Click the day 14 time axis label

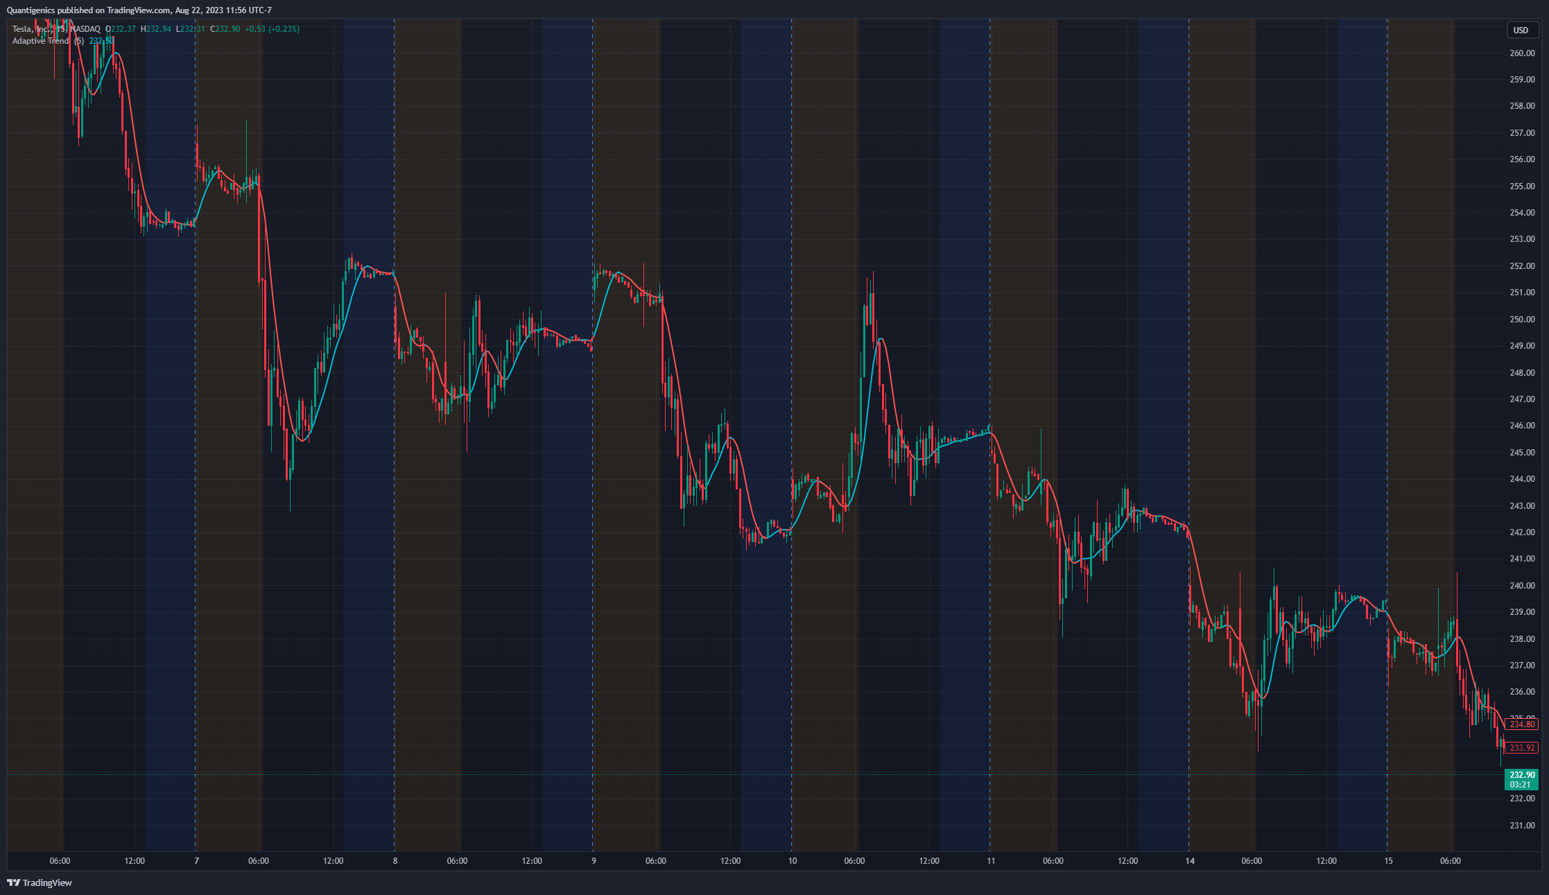tap(1190, 861)
